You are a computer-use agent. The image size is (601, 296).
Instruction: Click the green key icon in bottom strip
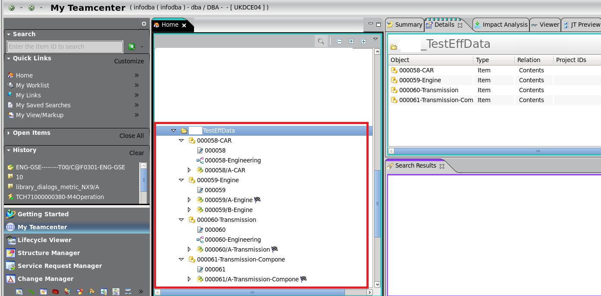point(31,292)
